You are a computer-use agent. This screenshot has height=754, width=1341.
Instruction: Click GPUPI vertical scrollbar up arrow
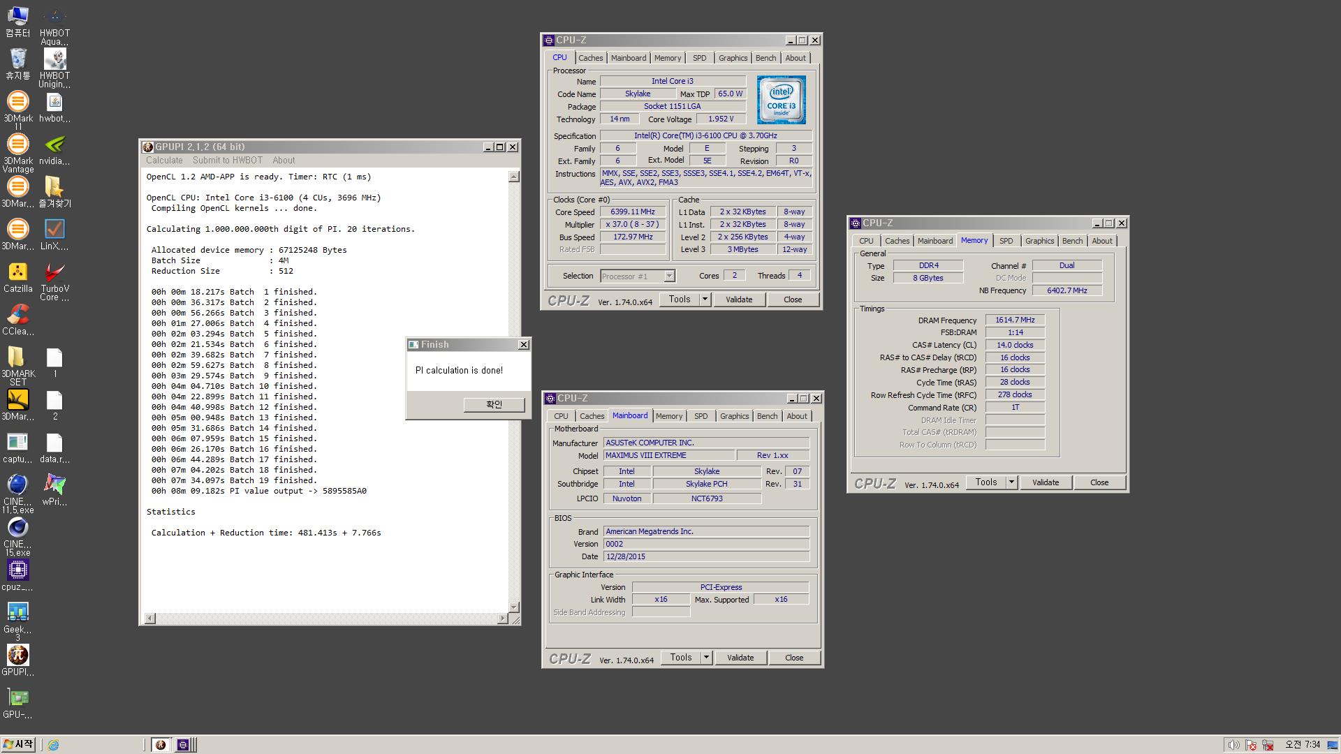pyautogui.click(x=514, y=177)
